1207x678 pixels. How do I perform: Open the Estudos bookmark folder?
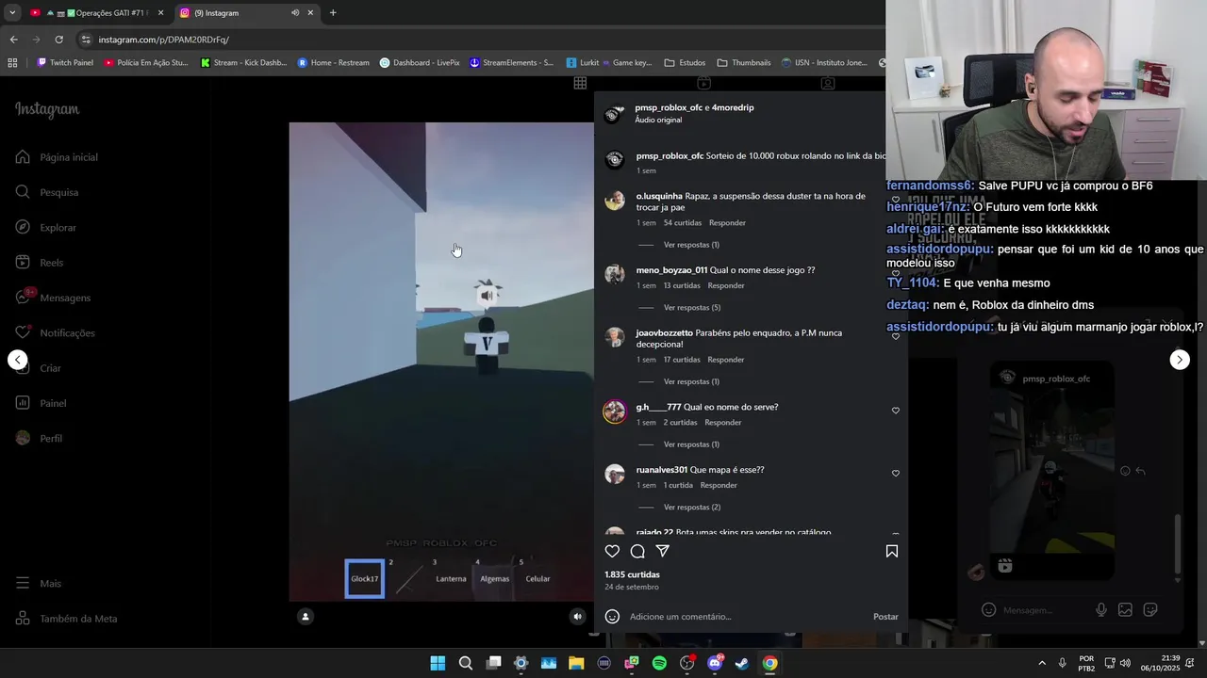pyautogui.click(x=685, y=63)
